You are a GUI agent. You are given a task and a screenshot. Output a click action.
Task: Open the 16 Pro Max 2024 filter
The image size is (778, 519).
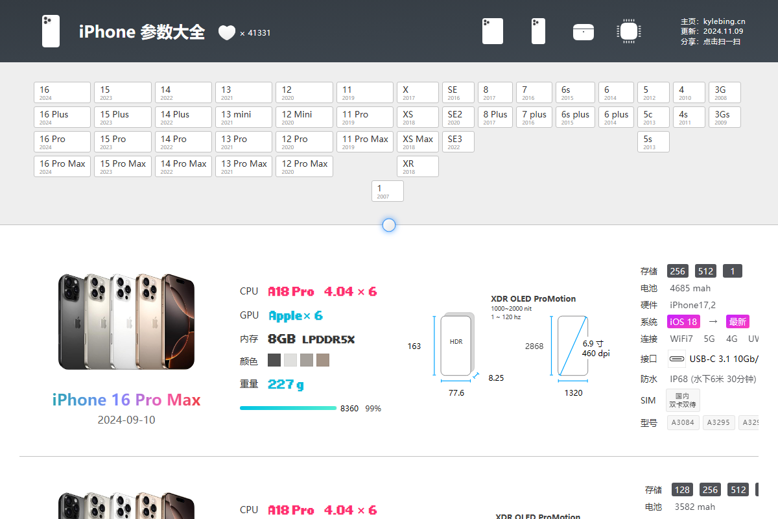[x=62, y=166]
